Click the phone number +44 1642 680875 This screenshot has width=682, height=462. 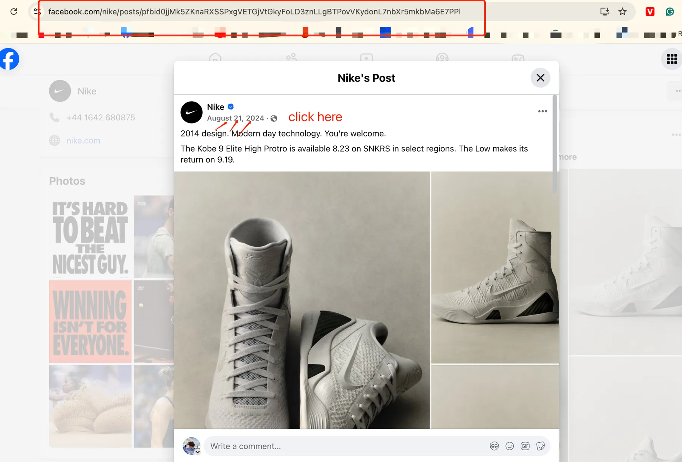tap(101, 117)
